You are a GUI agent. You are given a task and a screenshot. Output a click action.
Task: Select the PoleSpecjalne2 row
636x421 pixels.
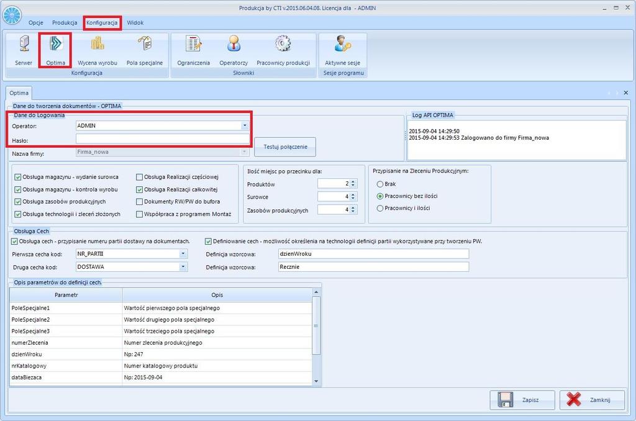pyautogui.click(x=161, y=320)
